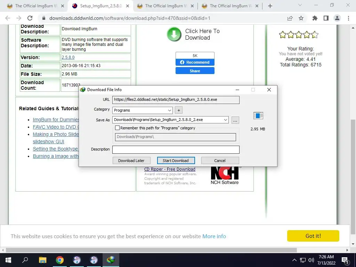Expand the Category dropdown

[x=169, y=110]
